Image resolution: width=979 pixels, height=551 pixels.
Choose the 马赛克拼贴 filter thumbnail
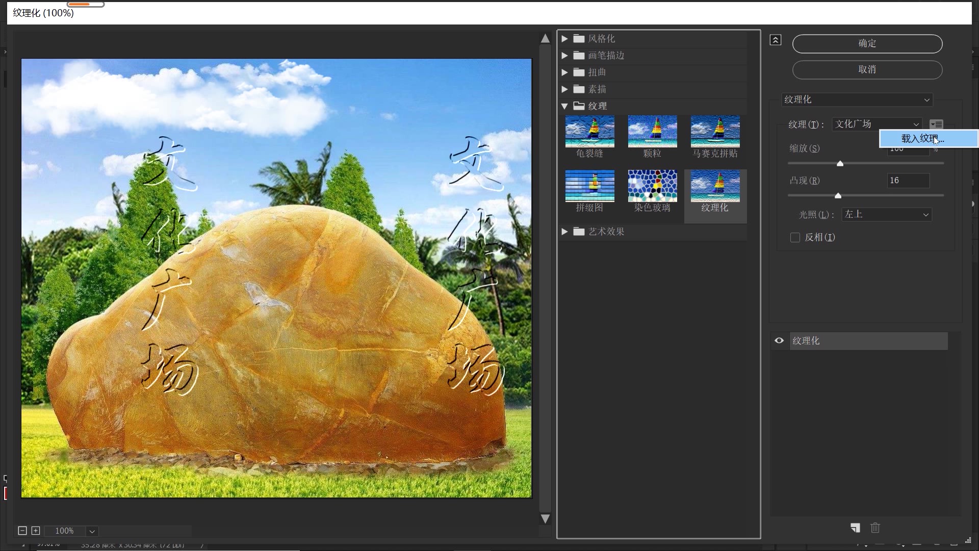pyautogui.click(x=715, y=132)
